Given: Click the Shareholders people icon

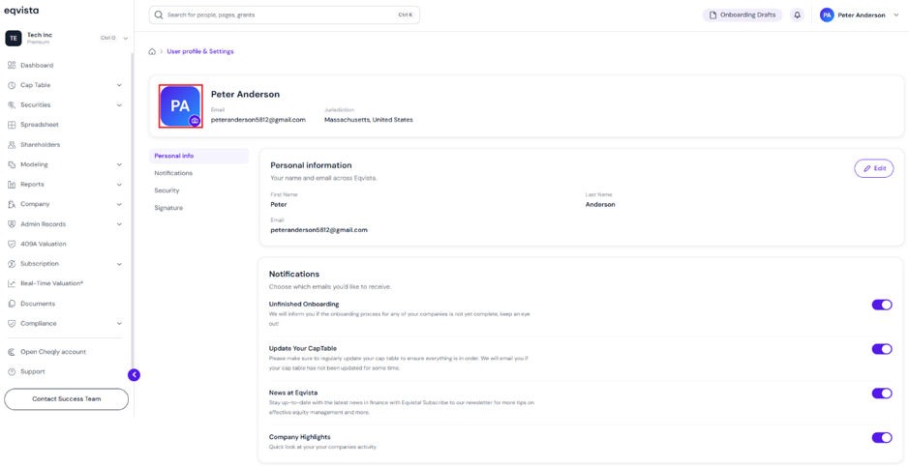Looking at the screenshot, I should pyautogui.click(x=12, y=145).
